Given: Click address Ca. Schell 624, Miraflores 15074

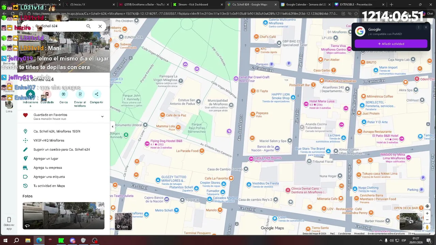Looking at the screenshot, I should point(57,131).
